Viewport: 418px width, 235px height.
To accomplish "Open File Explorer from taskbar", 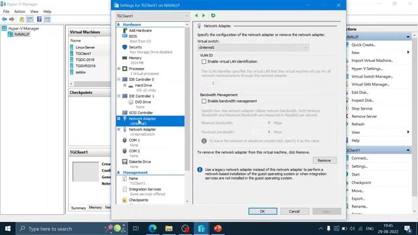I will click(x=169, y=228).
